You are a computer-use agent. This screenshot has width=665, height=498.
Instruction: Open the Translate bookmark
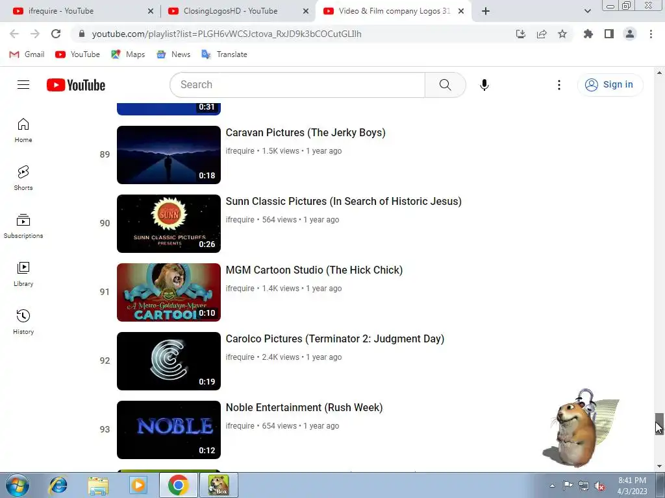point(224,54)
